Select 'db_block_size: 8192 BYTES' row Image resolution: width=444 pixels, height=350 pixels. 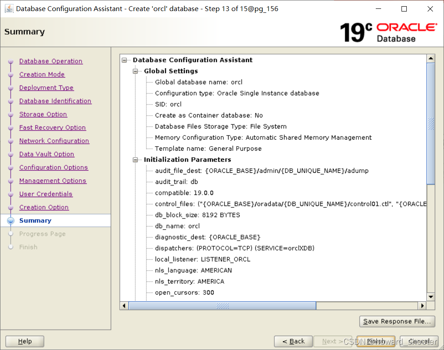click(x=197, y=215)
